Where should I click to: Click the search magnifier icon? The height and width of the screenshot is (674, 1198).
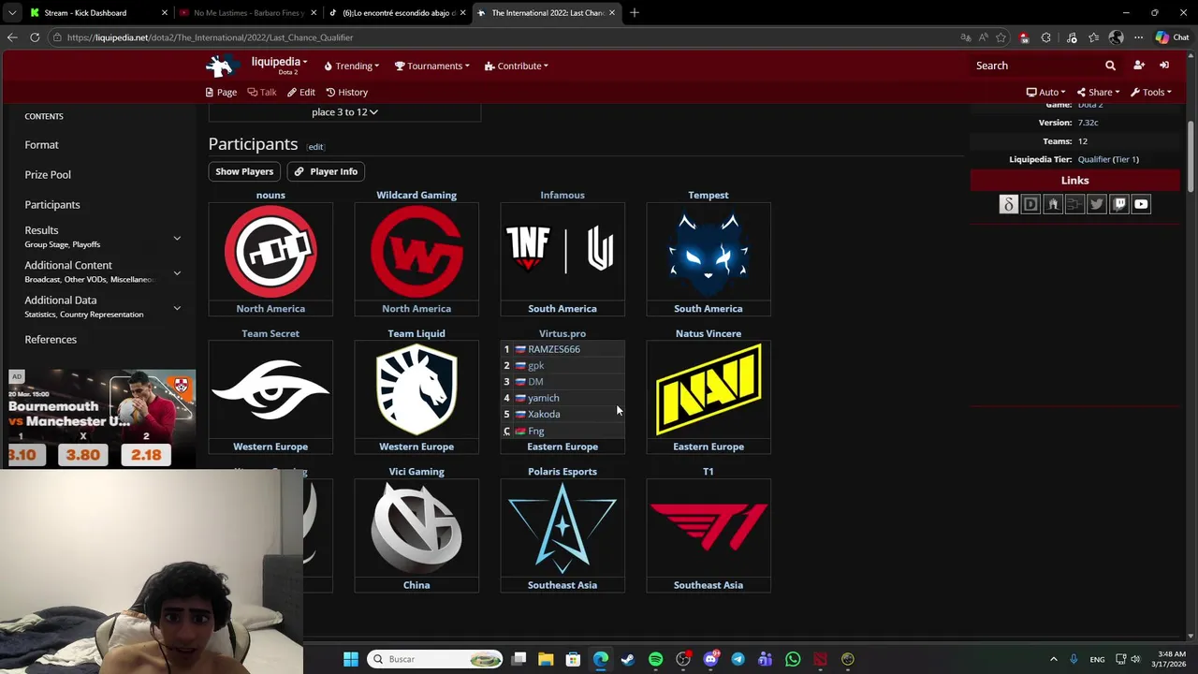point(1110,66)
